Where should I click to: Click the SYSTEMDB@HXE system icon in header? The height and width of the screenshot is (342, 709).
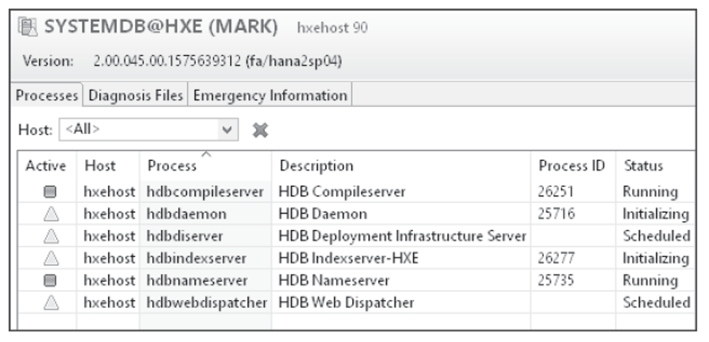(x=28, y=27)
